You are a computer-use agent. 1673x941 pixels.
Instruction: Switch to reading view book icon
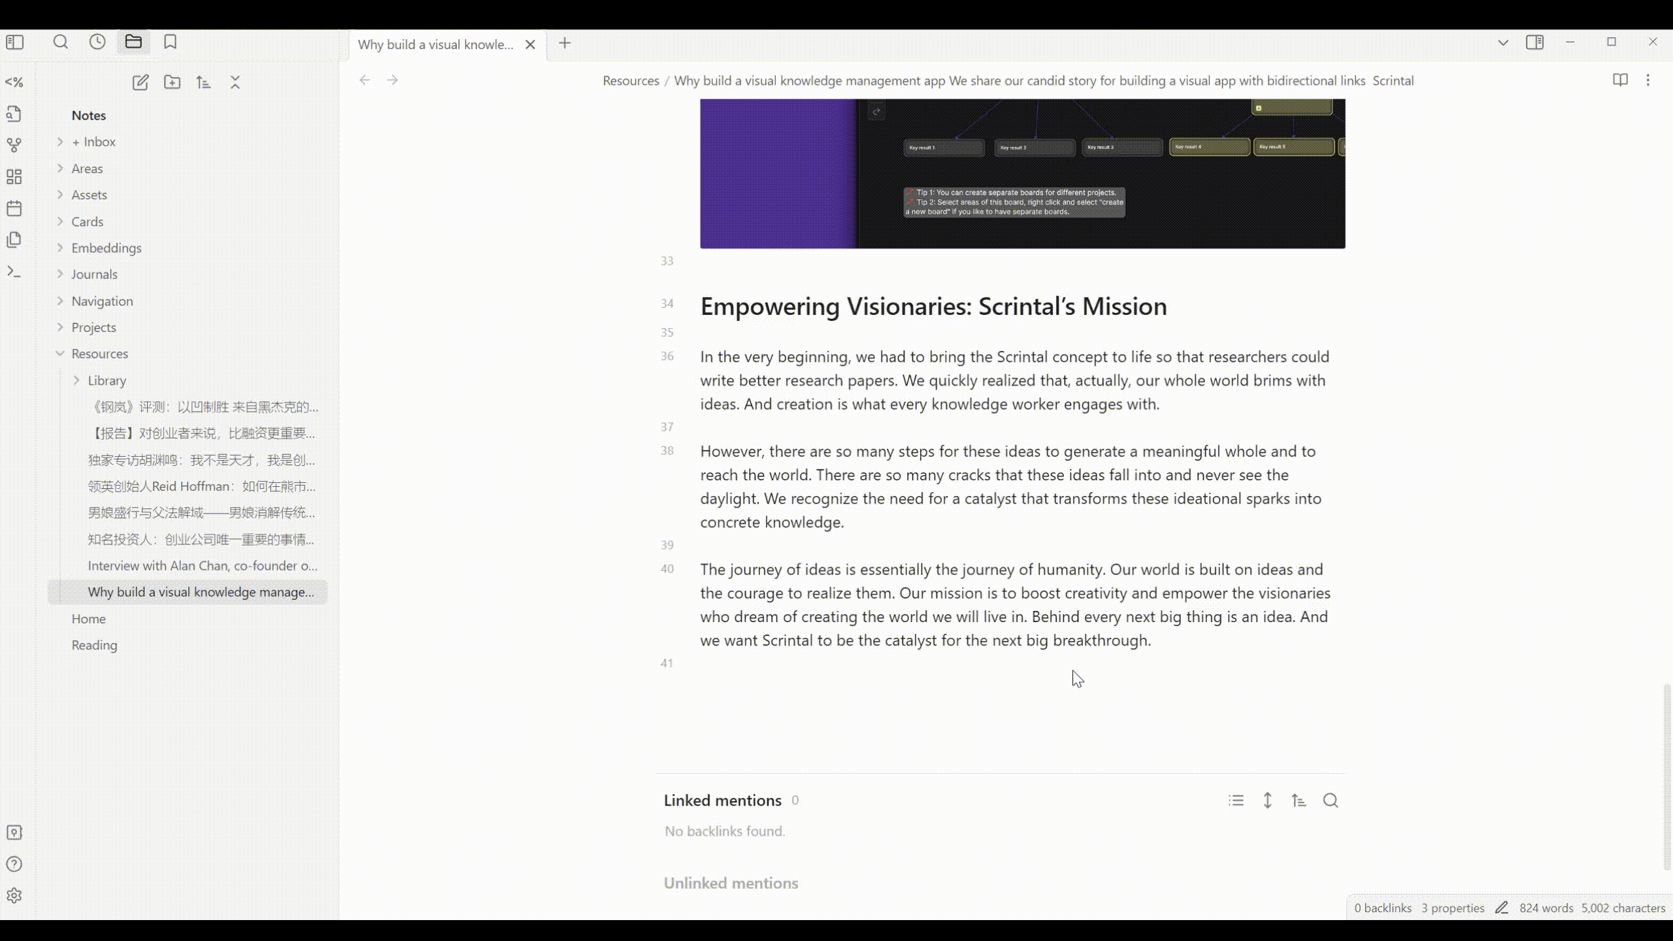(1620, 80)
